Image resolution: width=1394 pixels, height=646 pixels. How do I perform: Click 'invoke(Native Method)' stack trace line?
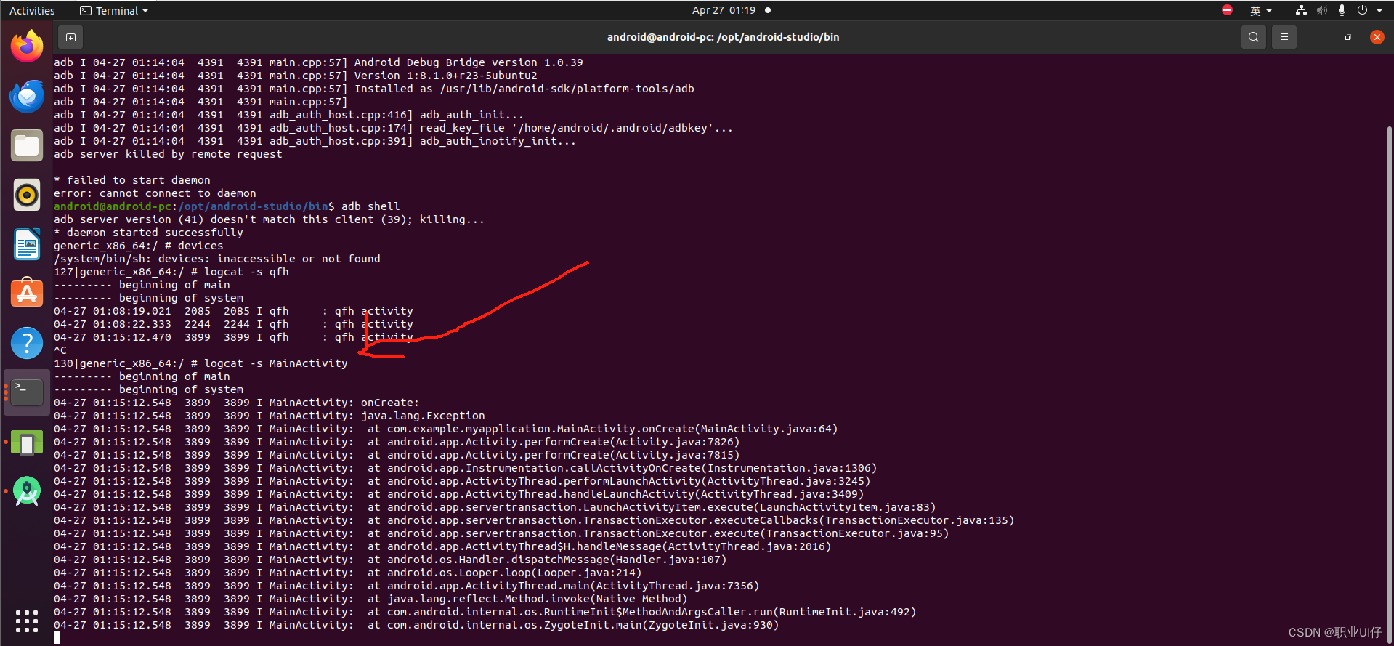click(370, 599)
